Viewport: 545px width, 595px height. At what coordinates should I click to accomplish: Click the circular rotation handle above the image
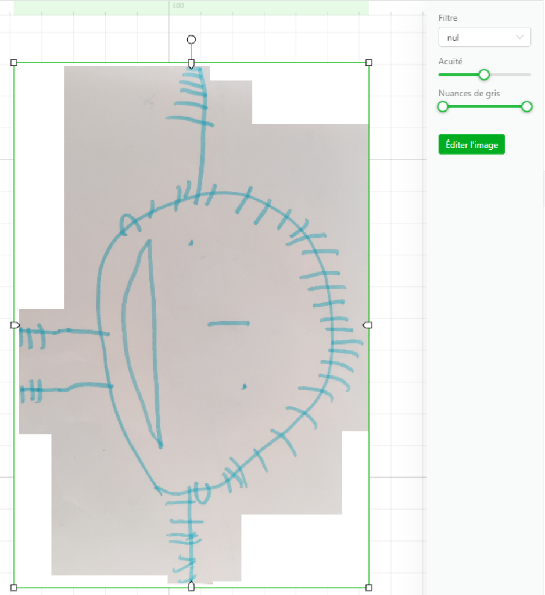pyautogui.click(x=191, y=40)
